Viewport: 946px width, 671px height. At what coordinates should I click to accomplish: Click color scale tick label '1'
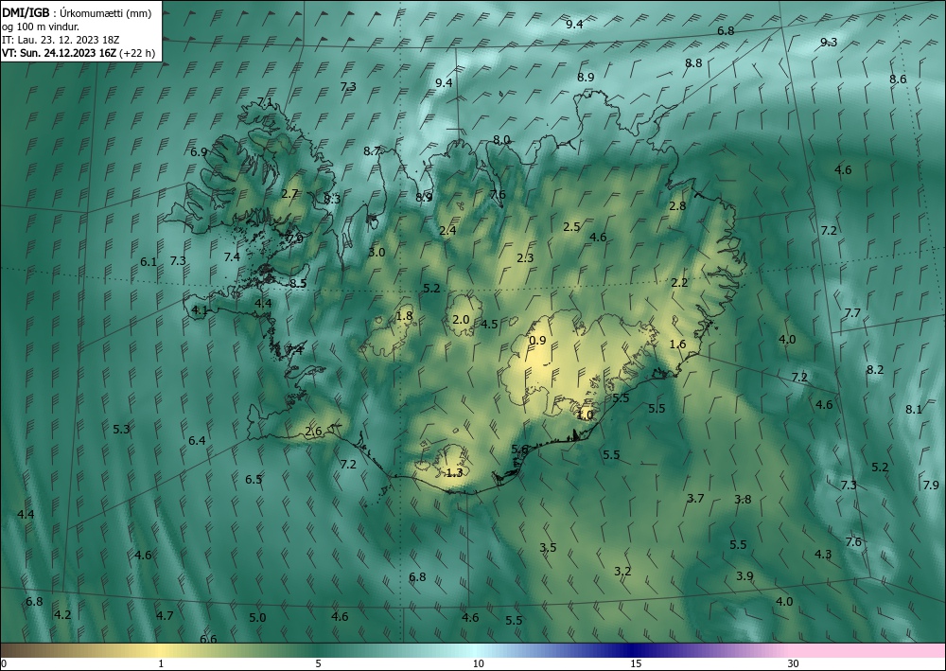click(161, 663)
